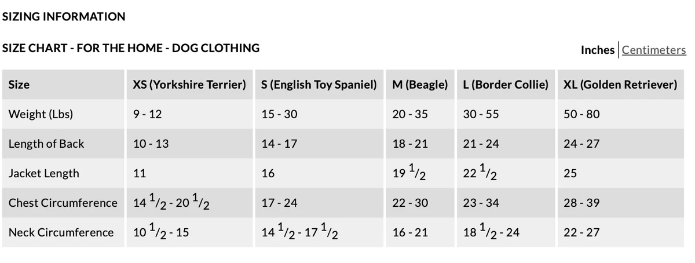695x263 pixels.
Task: Select Border Collie neck circumference 18 1/2 - 24
Action: [x=491, y=231]
